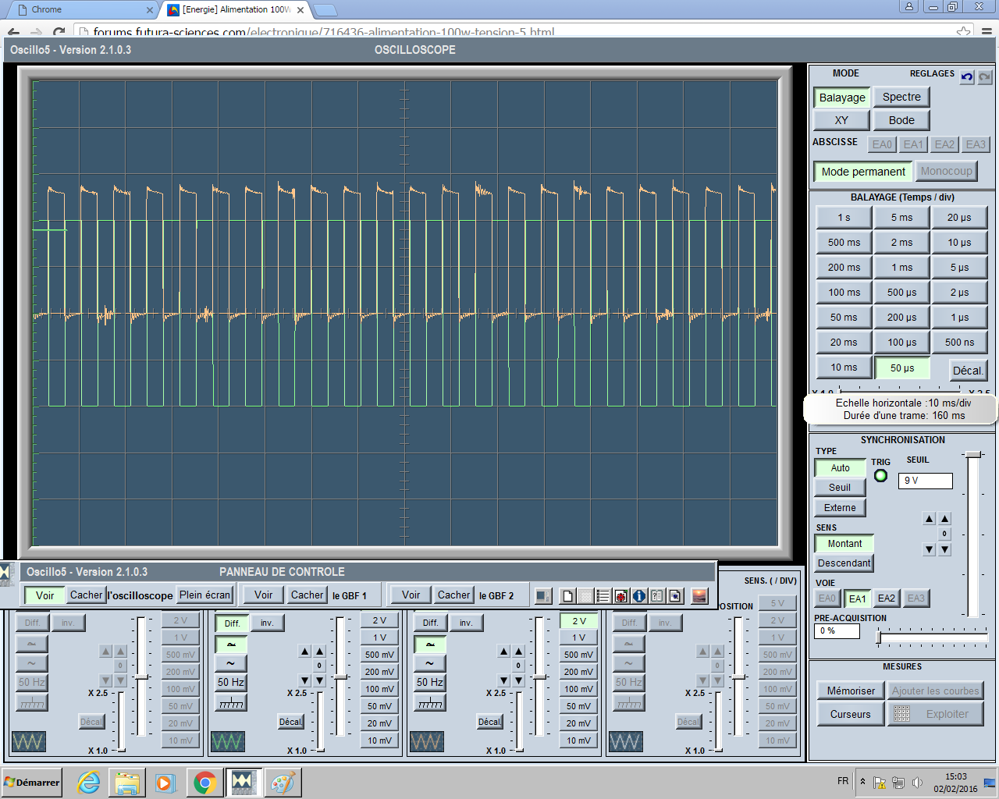Switch to the tab titled Chrome
The height and width of the screenshot is (799, 999).
[x=81, y=9]
